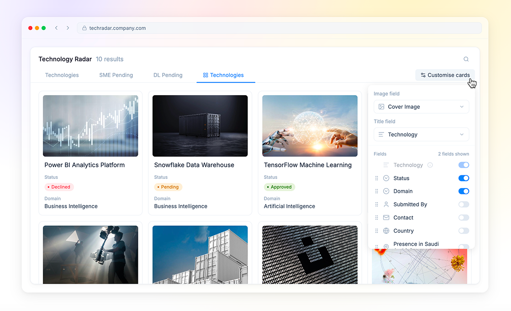Click the Submitted By person icon
Screen dimensions: 511x311
[x=386, y=204]
